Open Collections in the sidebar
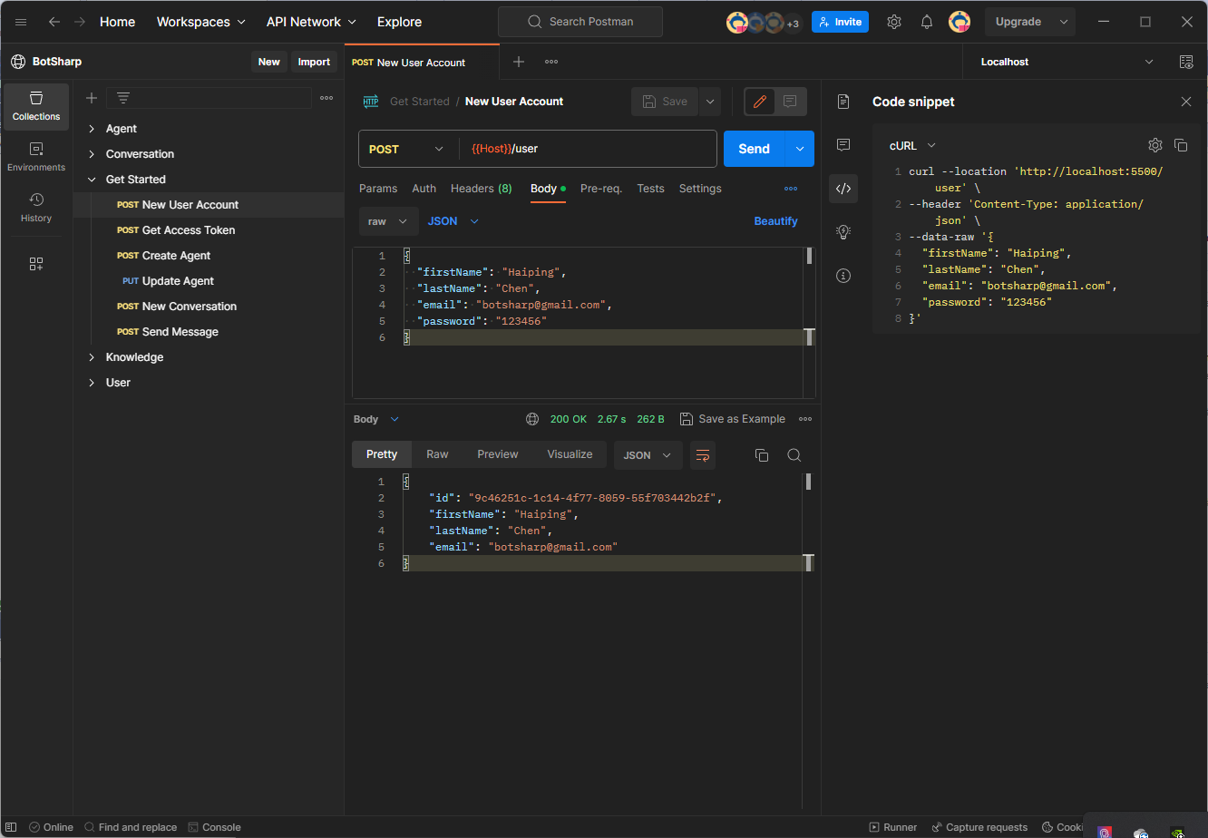Viewport: 1208px width, 838px height. point(36,106)
